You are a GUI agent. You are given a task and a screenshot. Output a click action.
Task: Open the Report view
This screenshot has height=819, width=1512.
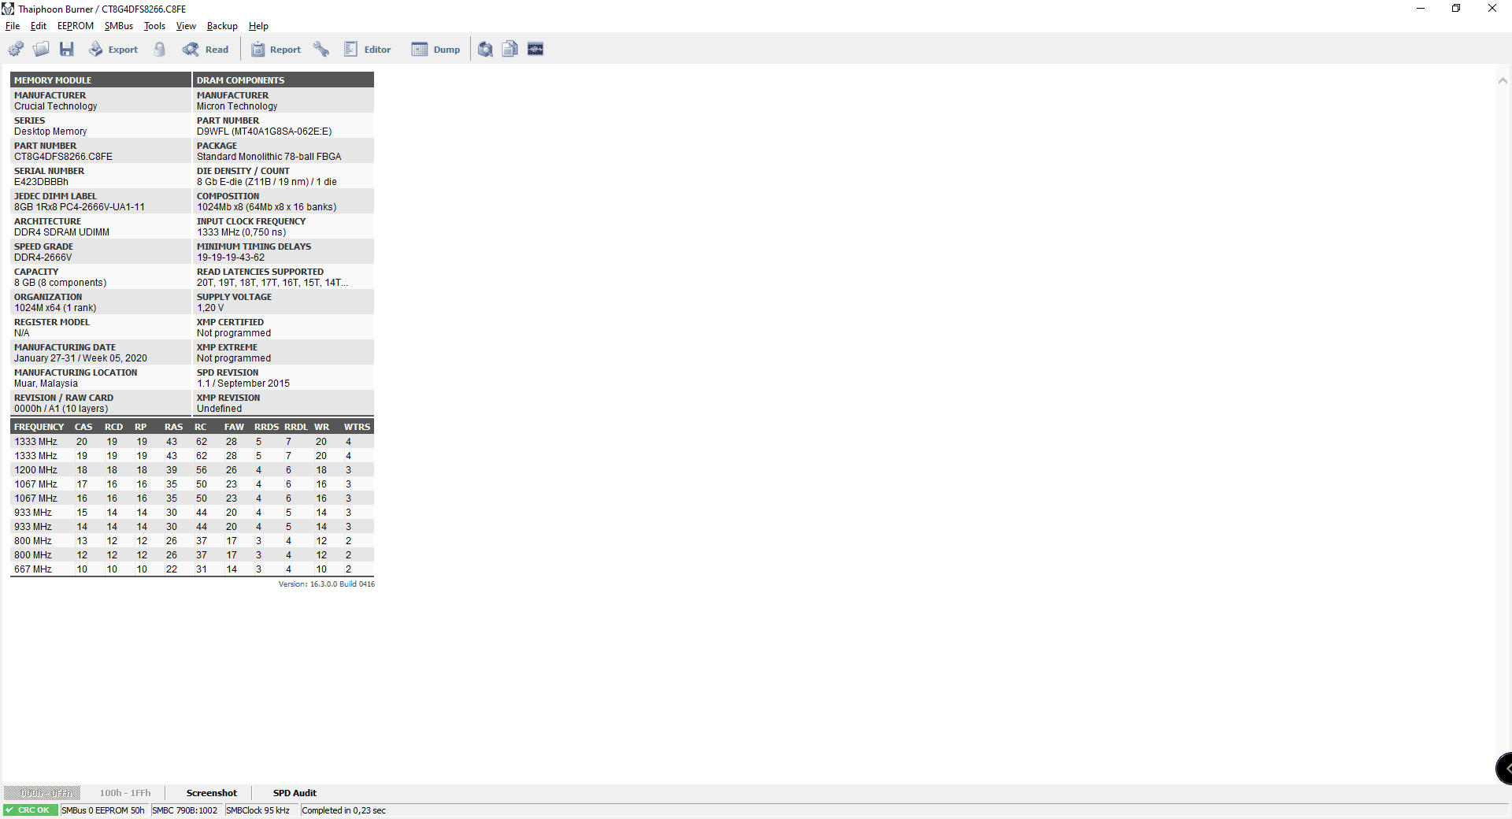tap(276, 50)
